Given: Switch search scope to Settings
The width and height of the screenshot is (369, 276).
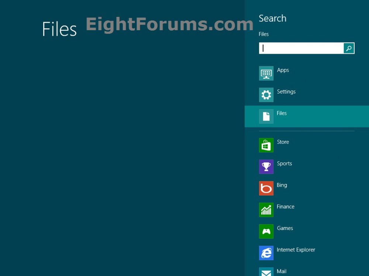Looking at the screenshot, I should pos(286,92).
